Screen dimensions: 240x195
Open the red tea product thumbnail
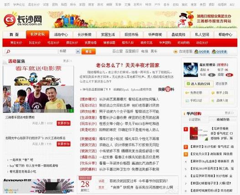pos(199,133)
